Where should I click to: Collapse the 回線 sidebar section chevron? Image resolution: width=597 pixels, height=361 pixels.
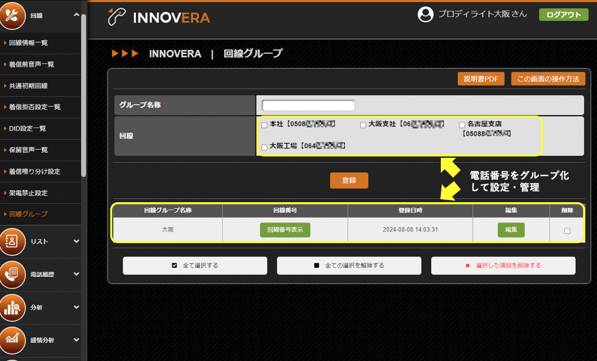[x=76, y=15]
